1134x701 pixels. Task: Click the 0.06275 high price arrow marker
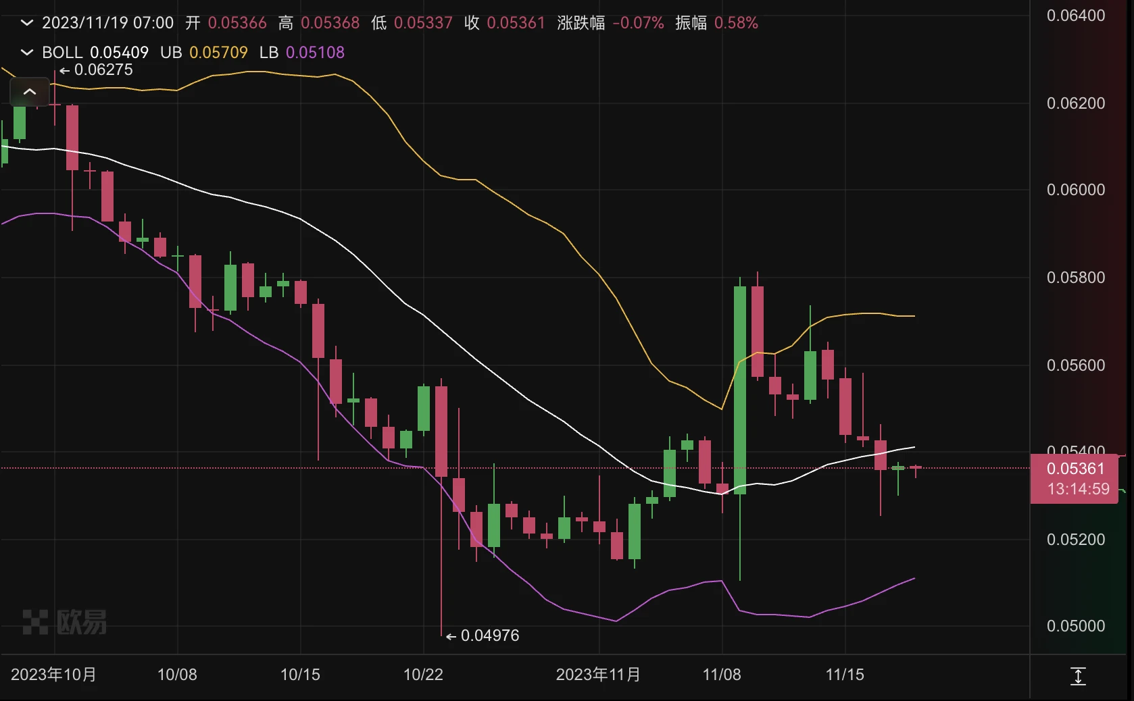pyautogui.click(x=97, y=70)
